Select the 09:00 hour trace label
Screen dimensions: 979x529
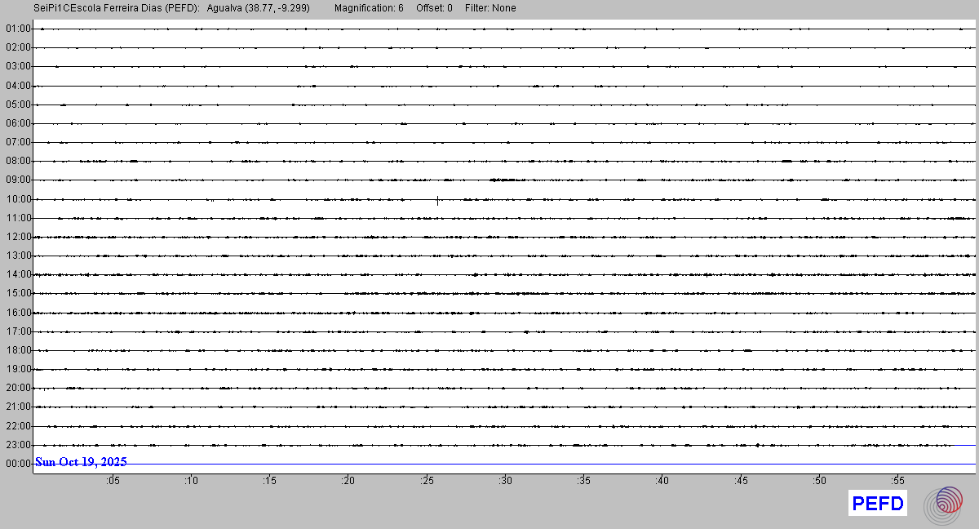click(18, 180)
